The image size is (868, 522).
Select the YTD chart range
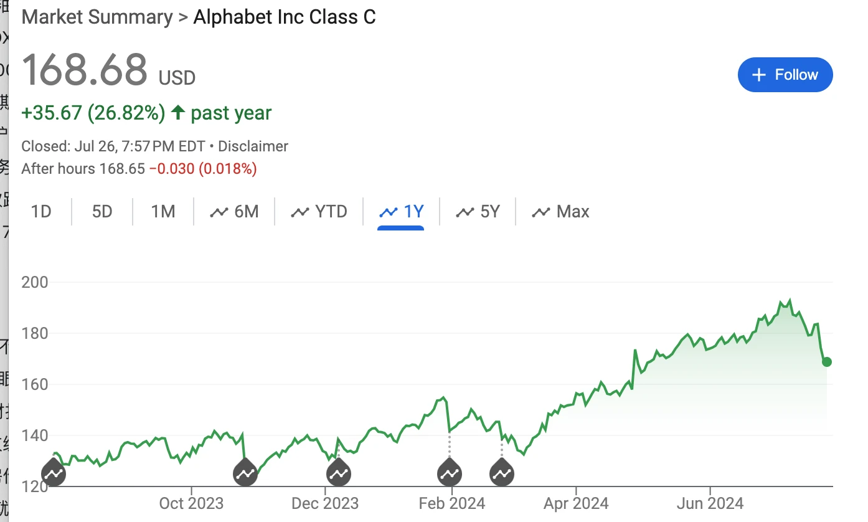(319, 212)
